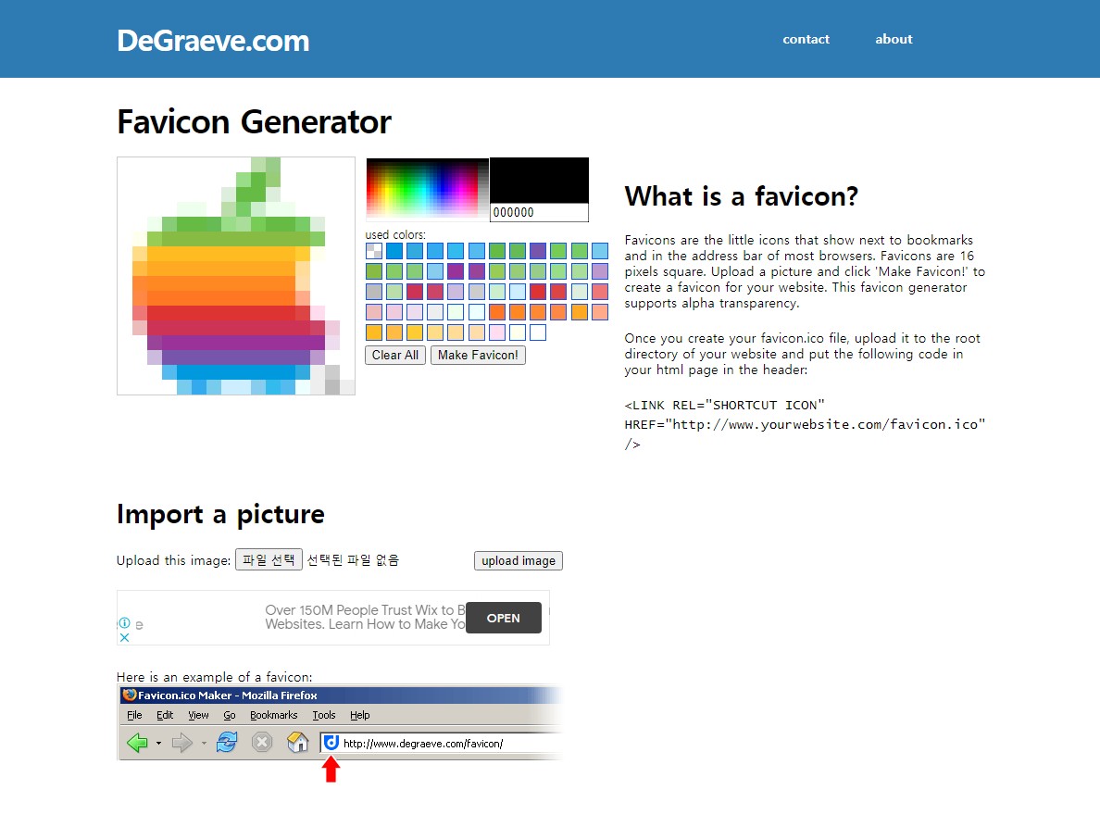This screenshot has width=1100, height=827.
Task: Click the OPEN button in the Wix ad
Action: click(x=504, y=618)
